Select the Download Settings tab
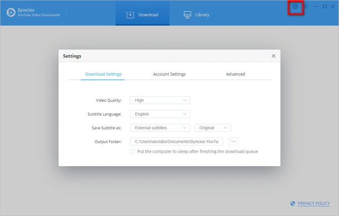 click(x=103, y=74)
